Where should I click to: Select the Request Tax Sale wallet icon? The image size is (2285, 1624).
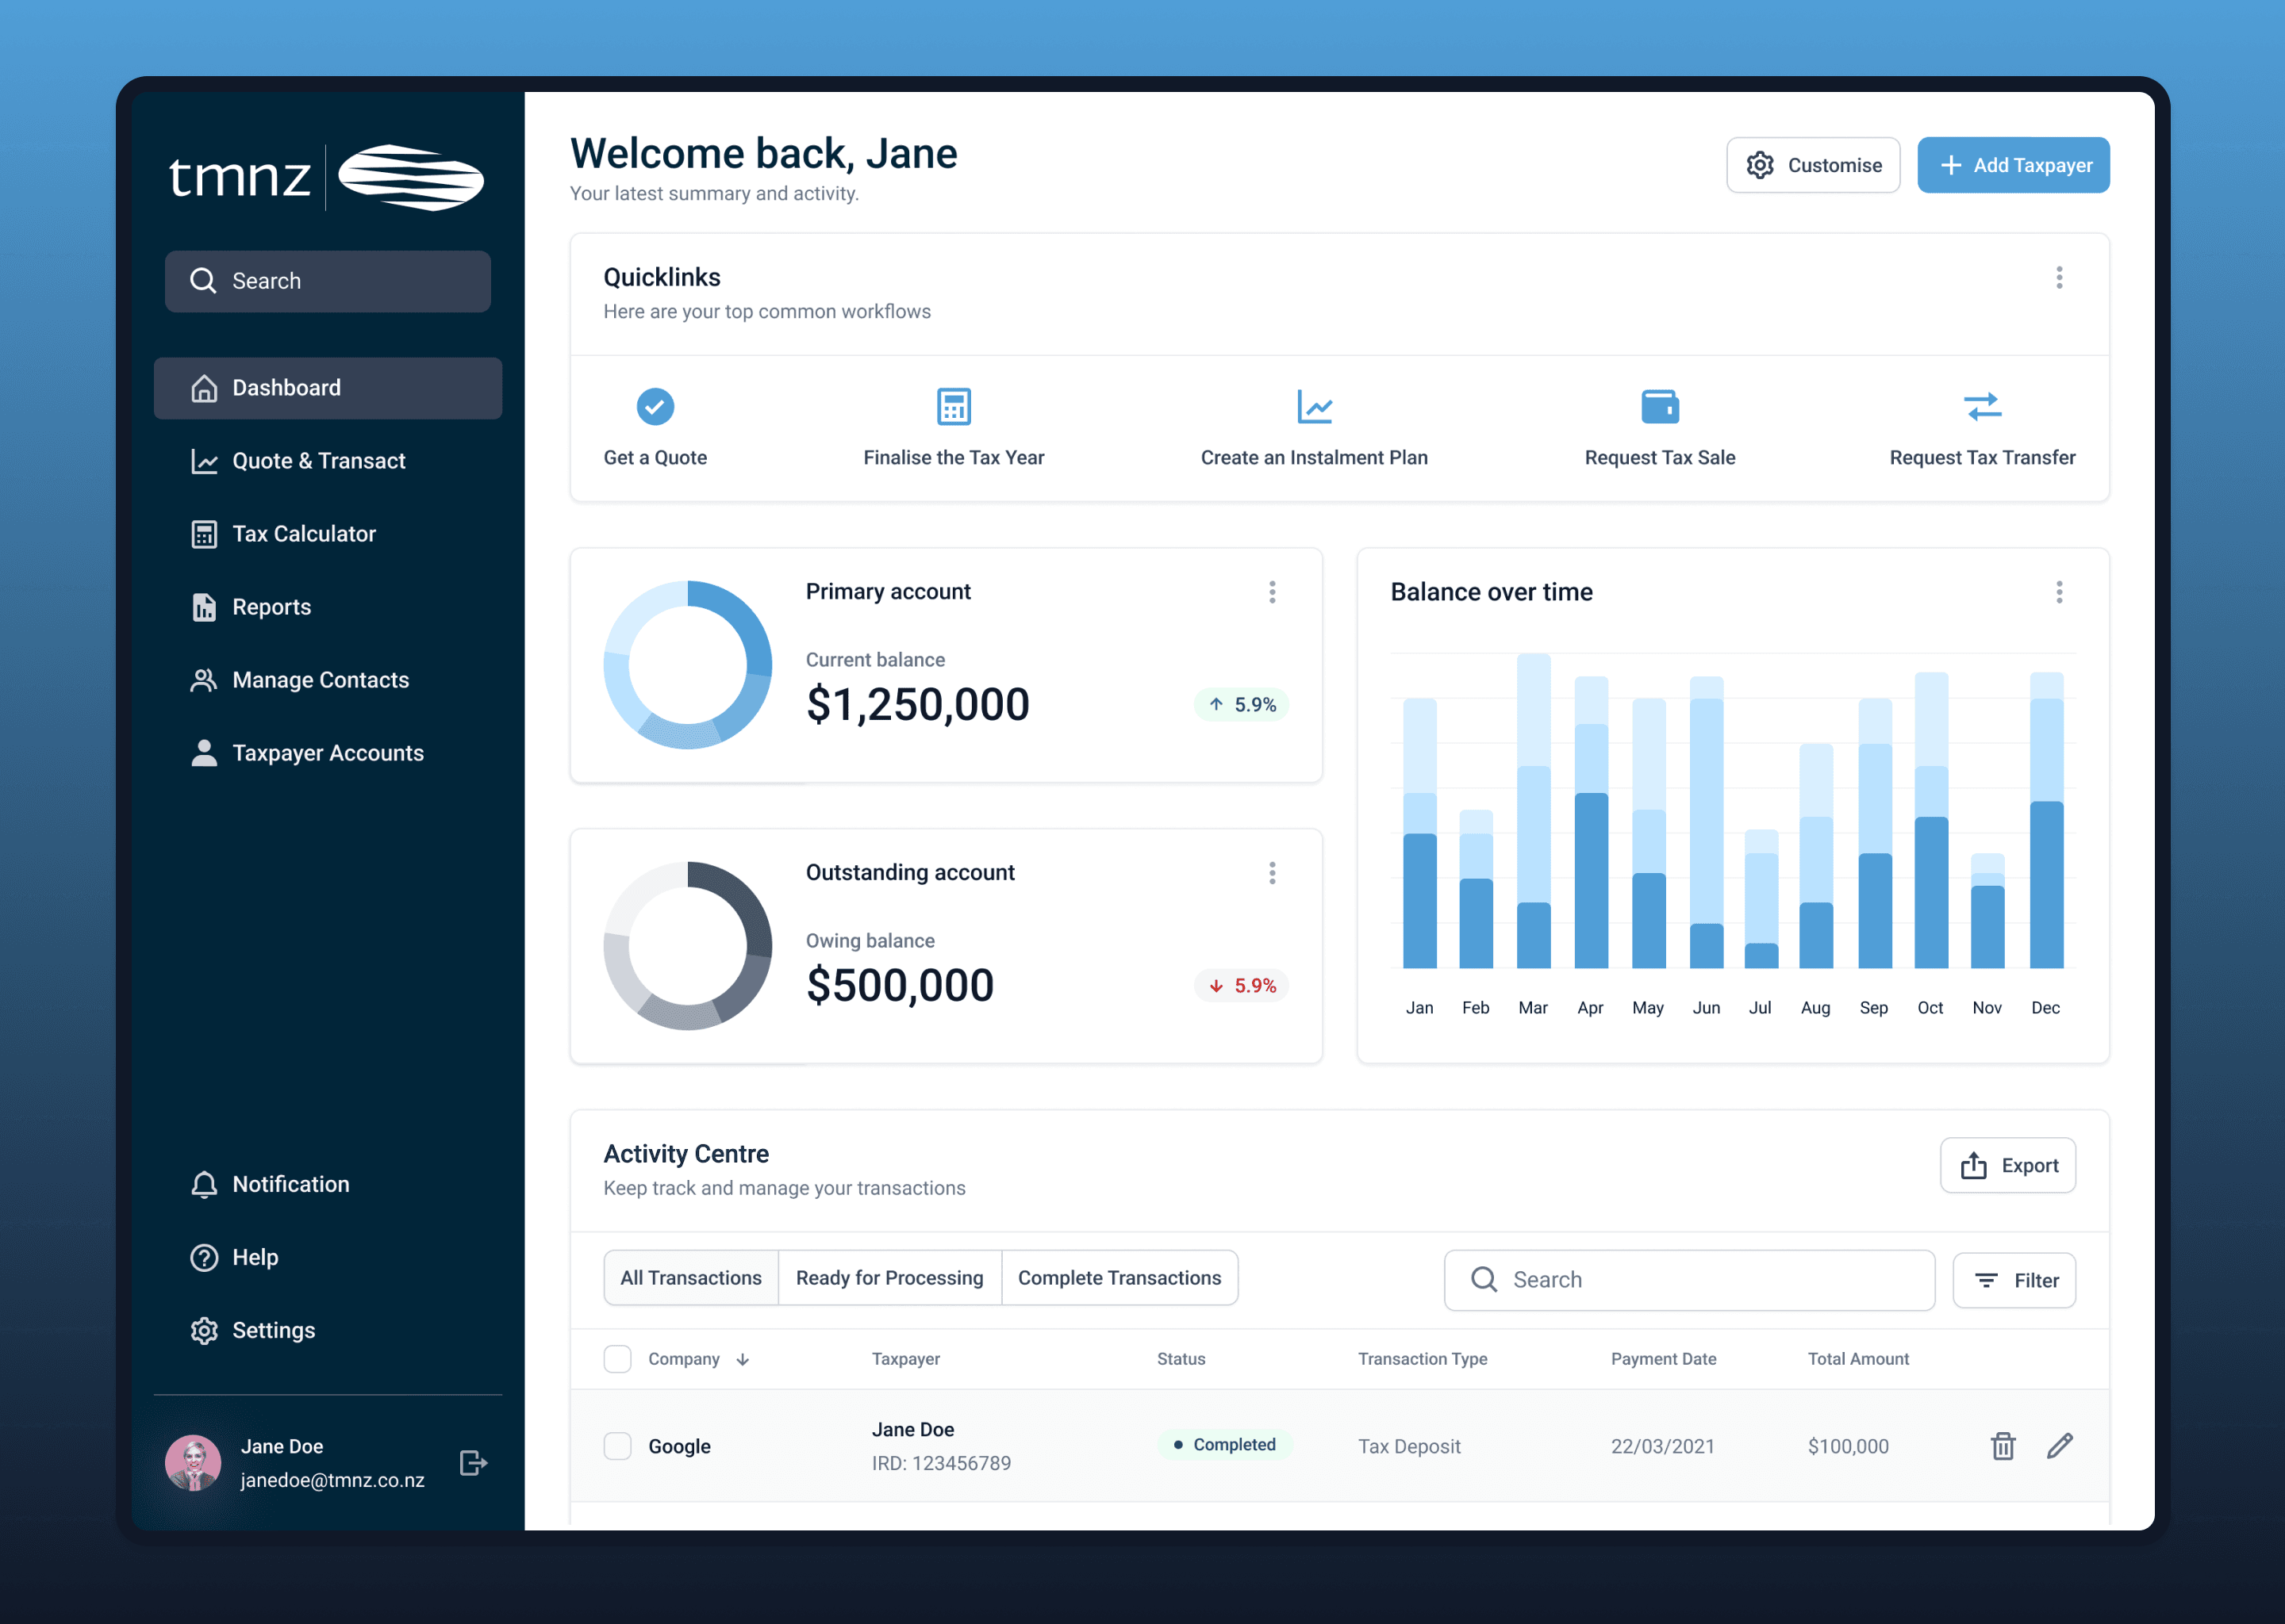click(1660, 407)
